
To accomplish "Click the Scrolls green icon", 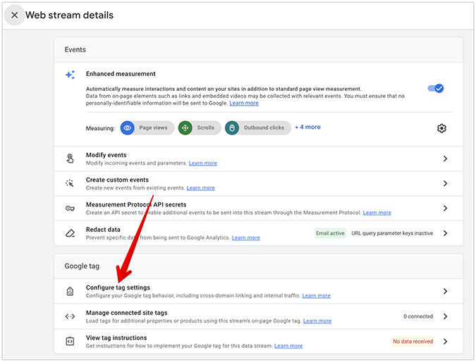I will click(x=185, y=128).
